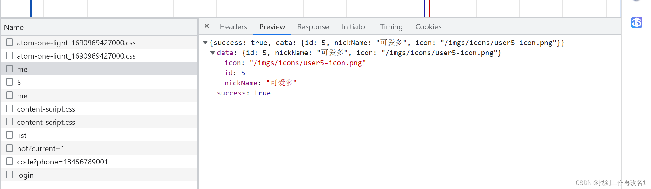Select the first content-script.css request
The image size is (651, 189).
[x=100, y=108]
